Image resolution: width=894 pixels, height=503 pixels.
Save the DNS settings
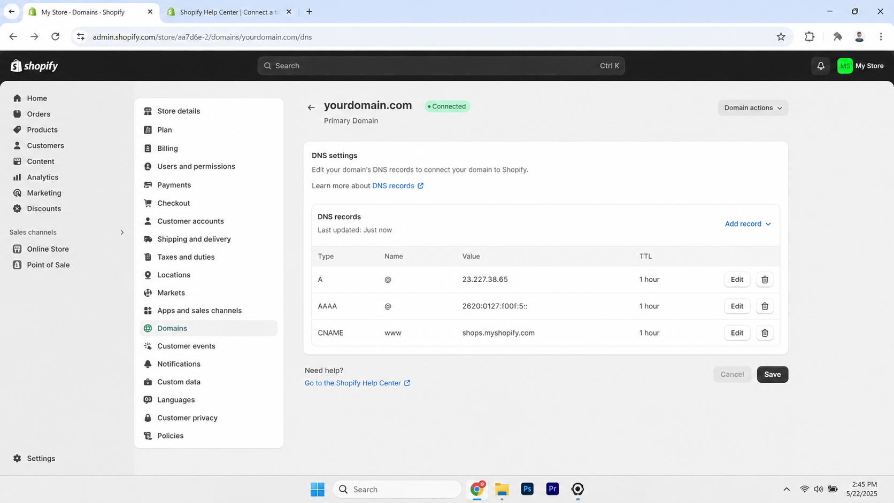(772, 374)
